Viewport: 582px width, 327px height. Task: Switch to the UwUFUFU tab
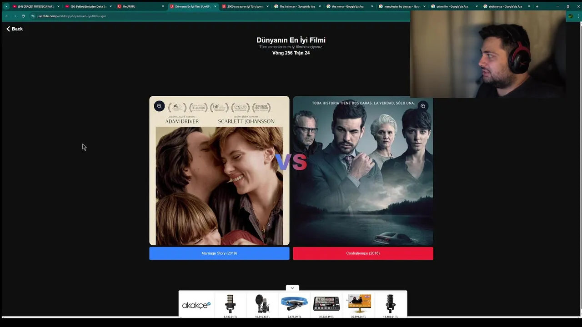point(140,6)
